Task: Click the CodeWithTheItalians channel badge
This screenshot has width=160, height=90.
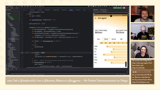Action: point(141,72)
